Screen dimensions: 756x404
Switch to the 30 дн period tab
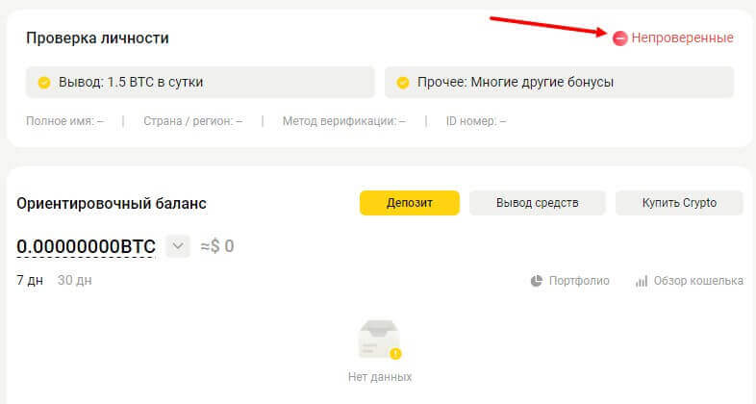[x=74, y=280]
